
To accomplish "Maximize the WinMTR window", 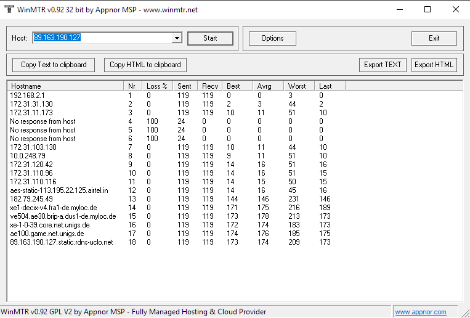I will (x=427, y=10).
